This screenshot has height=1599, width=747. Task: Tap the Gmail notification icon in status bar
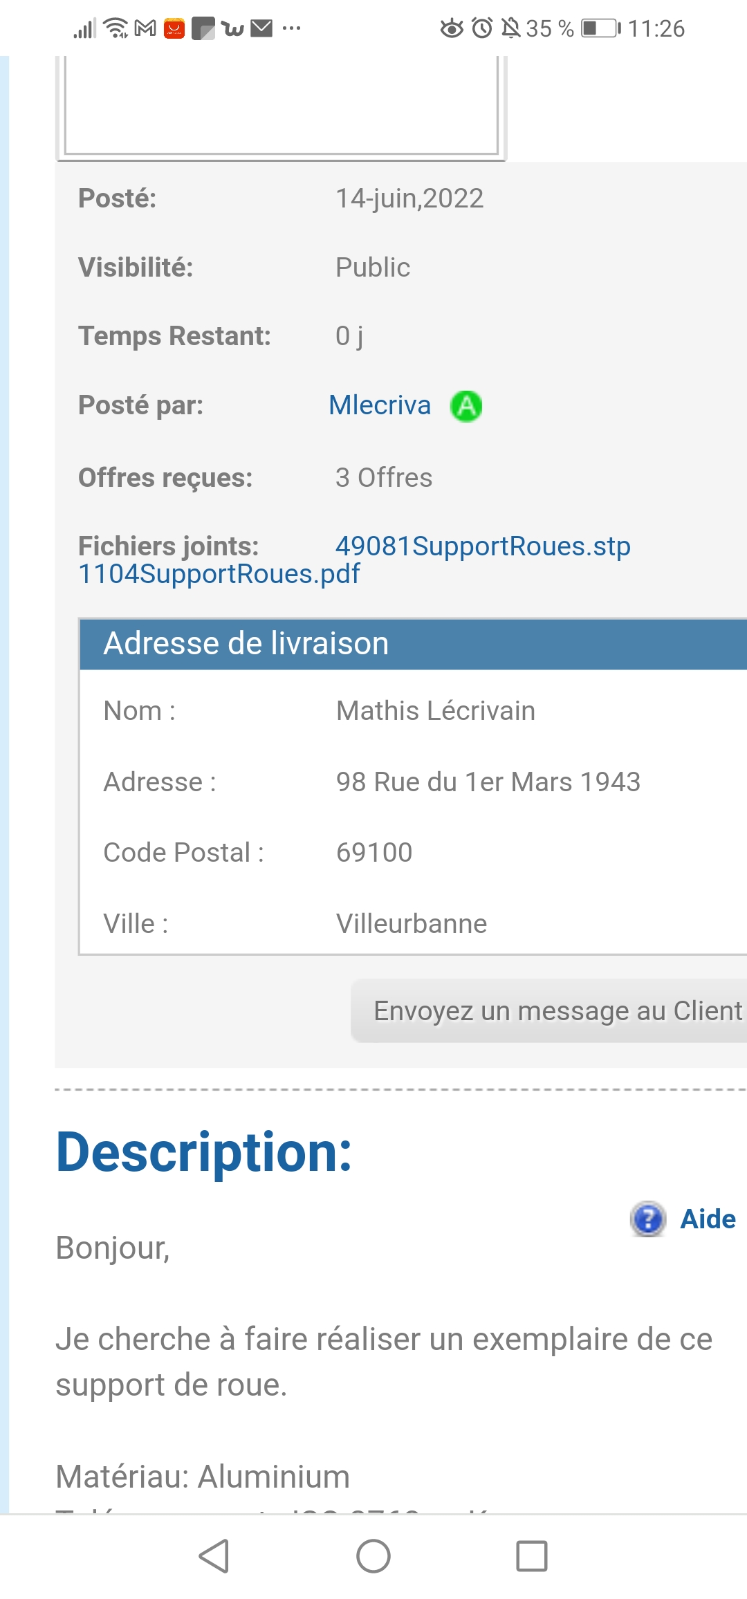(x=145, y=28)
